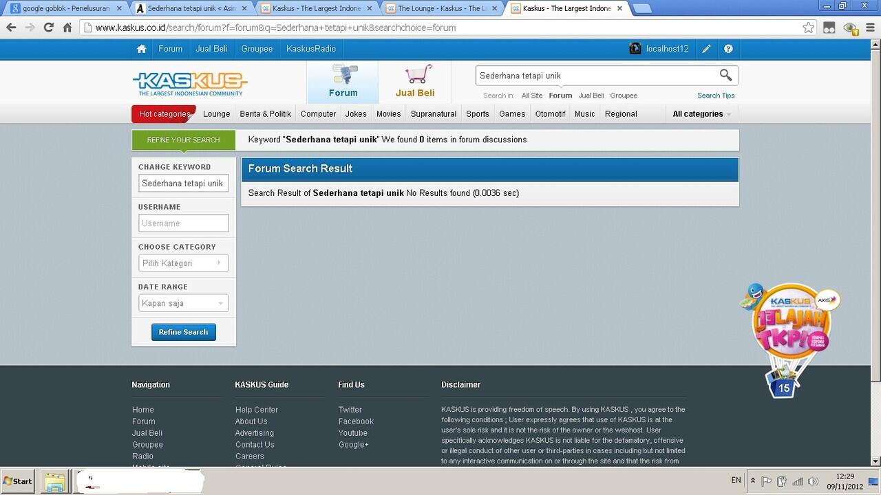881x495 pixels.
Task: Switch to 'Sederhana tetapi unik' tab
Action: (x=193, y=8)
